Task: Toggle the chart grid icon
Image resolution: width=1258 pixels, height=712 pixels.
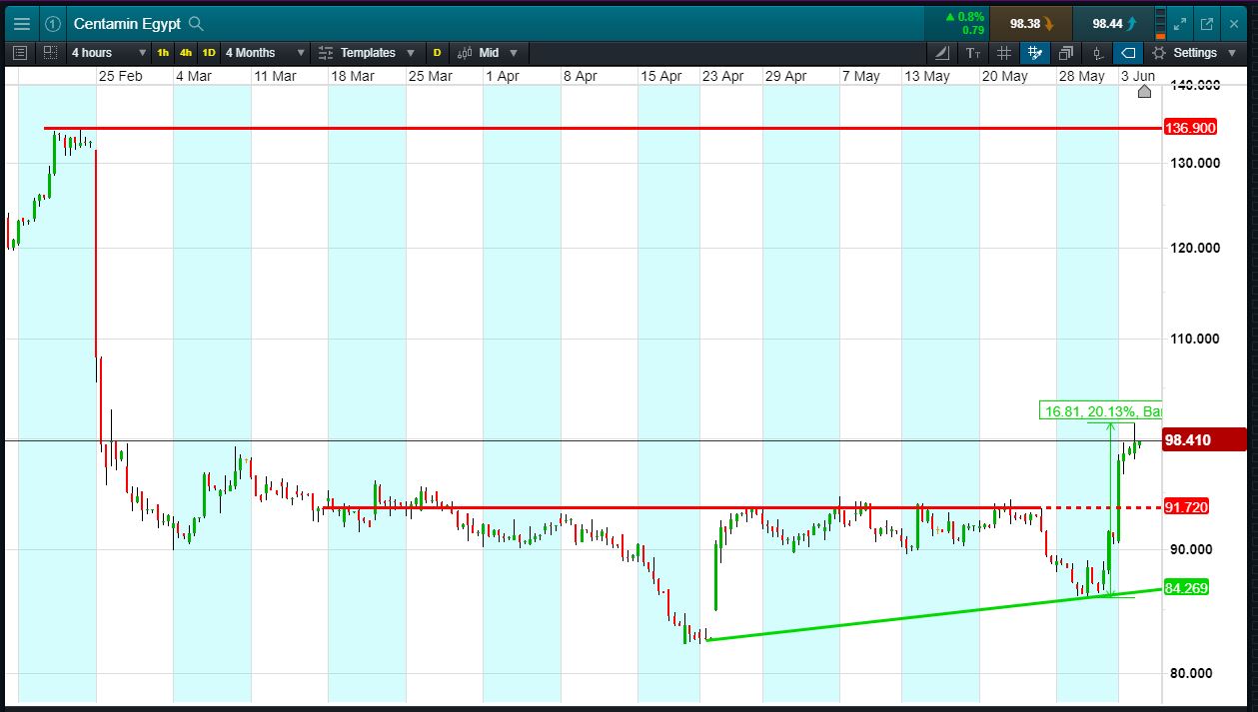Action: (1004, 53)
